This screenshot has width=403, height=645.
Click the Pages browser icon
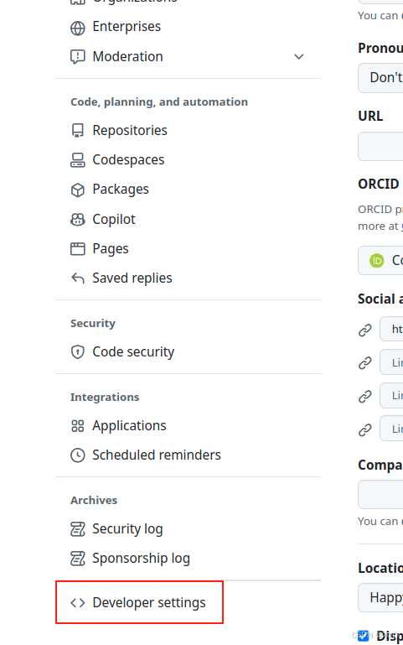click(x=78, y=249)
